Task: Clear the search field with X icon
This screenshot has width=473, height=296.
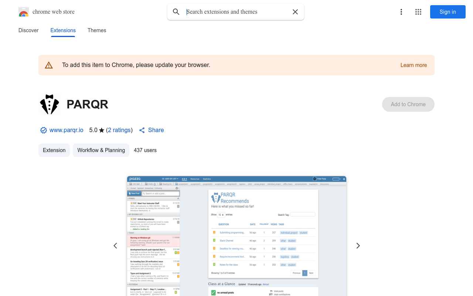Action: pos(295,12)
